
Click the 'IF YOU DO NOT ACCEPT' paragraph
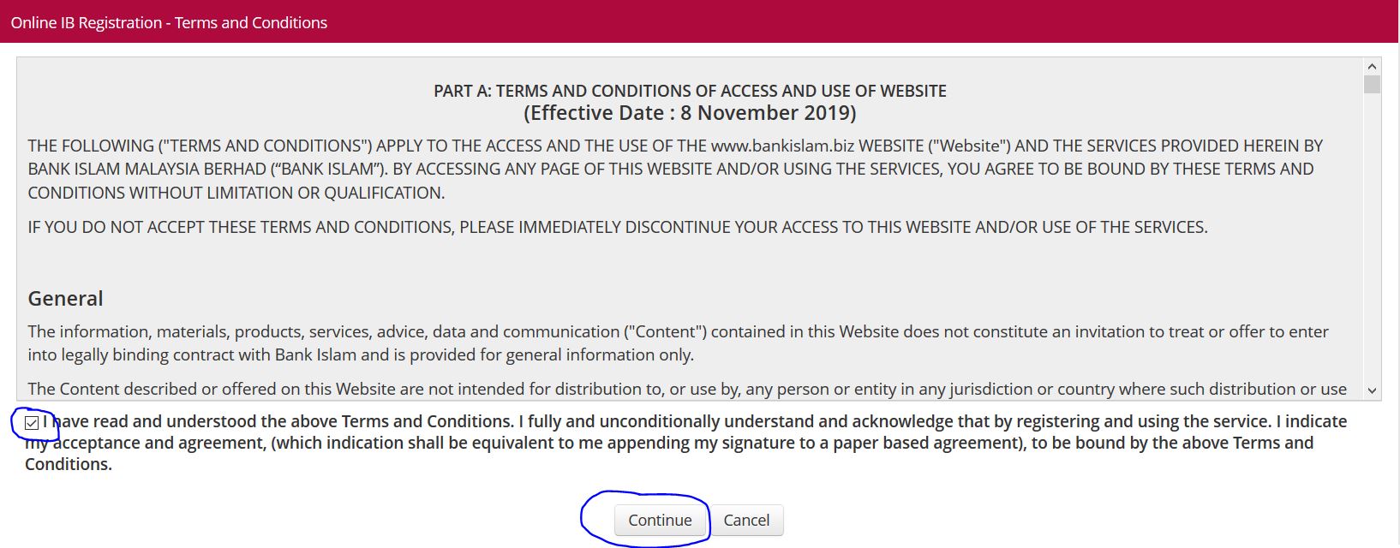(x=617, y=227)
